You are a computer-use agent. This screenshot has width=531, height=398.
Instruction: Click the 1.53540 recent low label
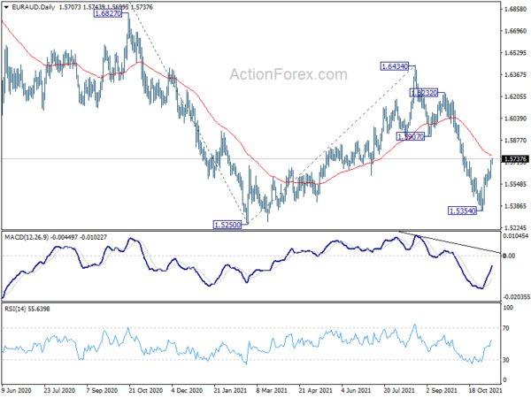point(462,210)
